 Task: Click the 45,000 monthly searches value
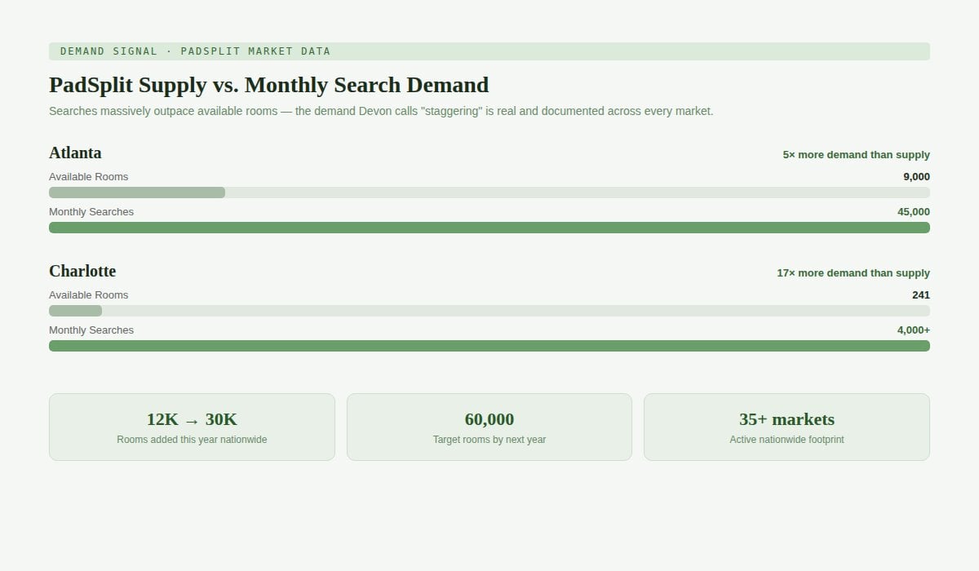913,212
